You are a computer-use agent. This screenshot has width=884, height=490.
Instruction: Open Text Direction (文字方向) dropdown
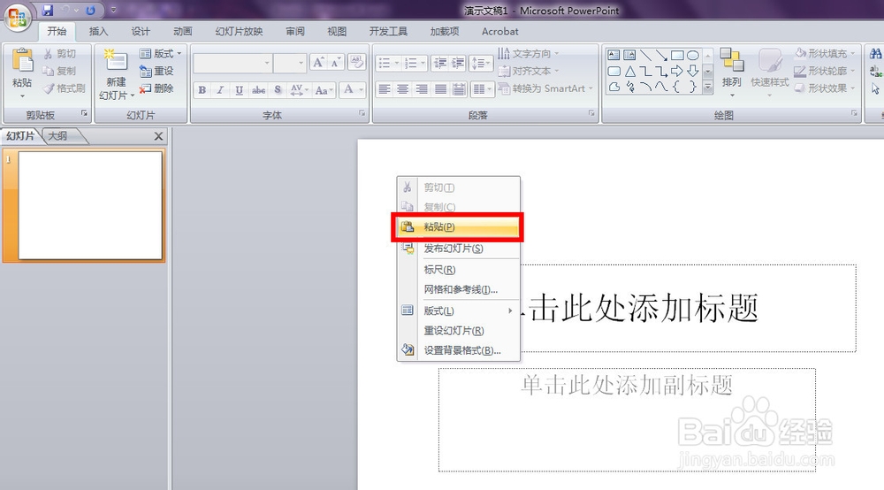(529, 54)
